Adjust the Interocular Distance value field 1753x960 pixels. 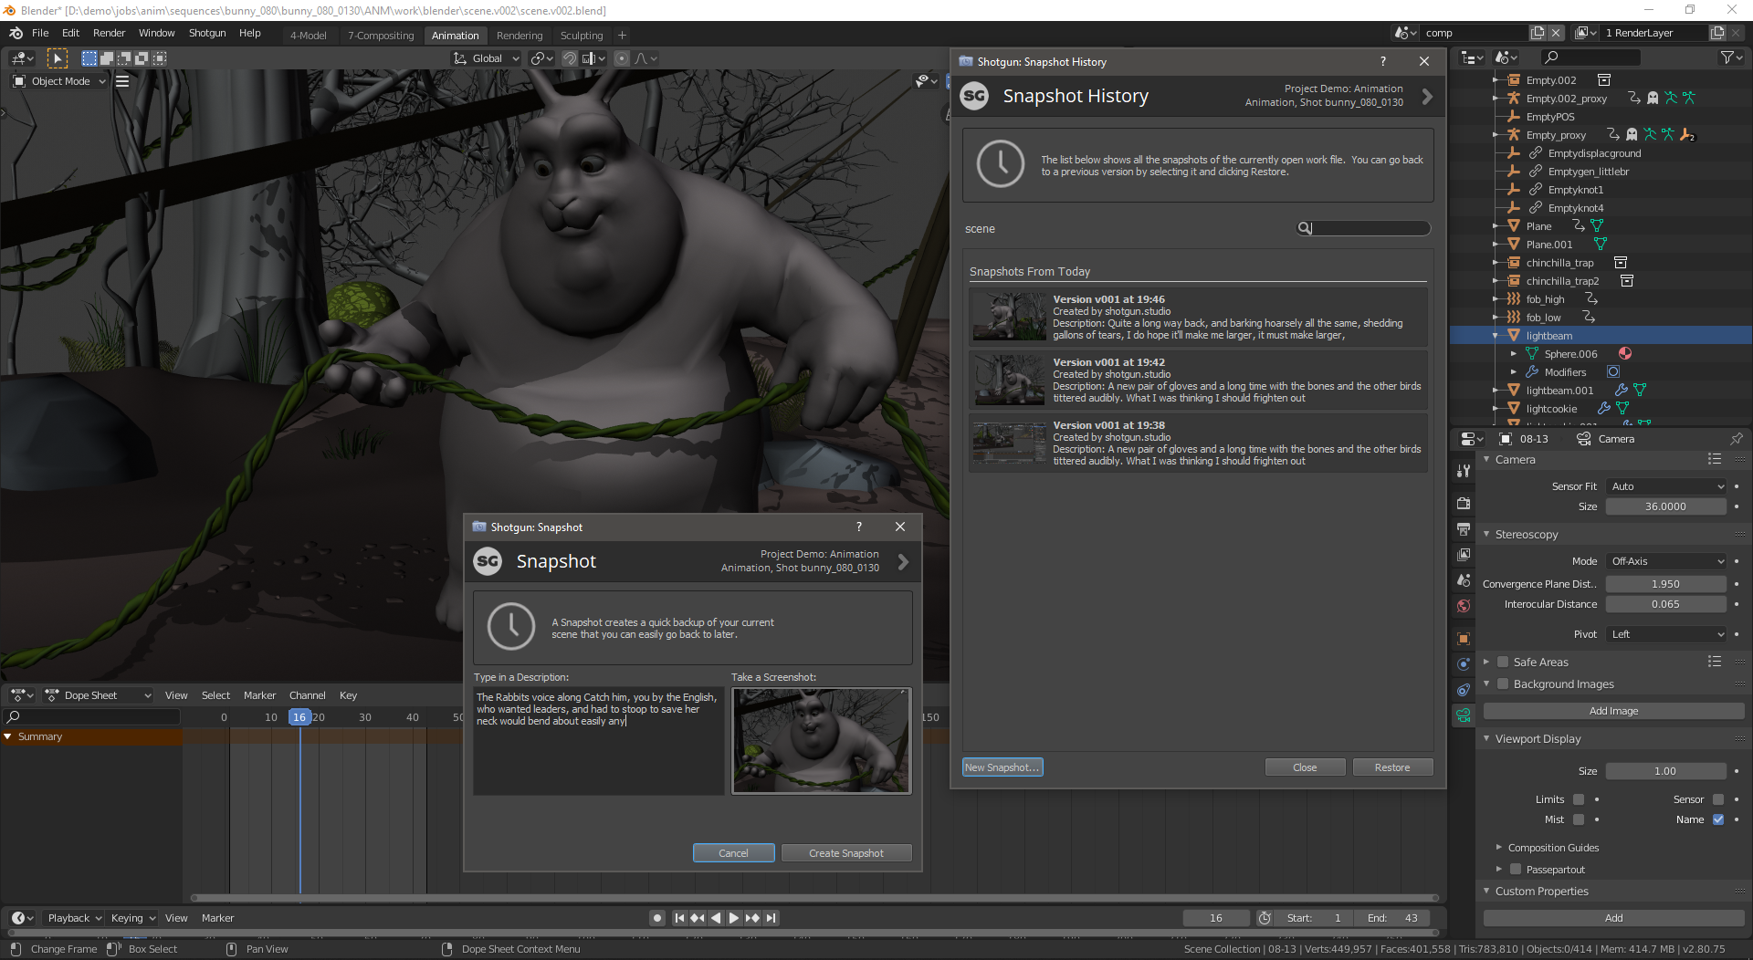[1665, 604]
